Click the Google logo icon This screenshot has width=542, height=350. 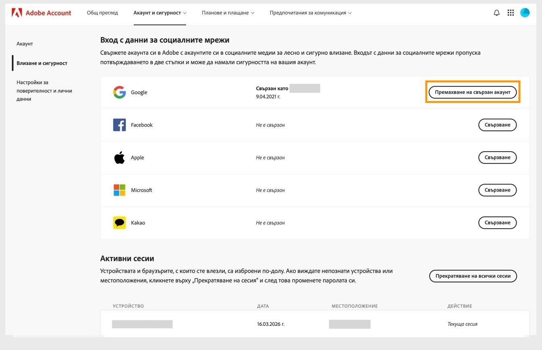119,92
